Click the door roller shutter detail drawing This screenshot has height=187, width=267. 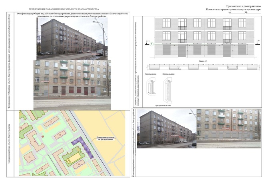168,90
